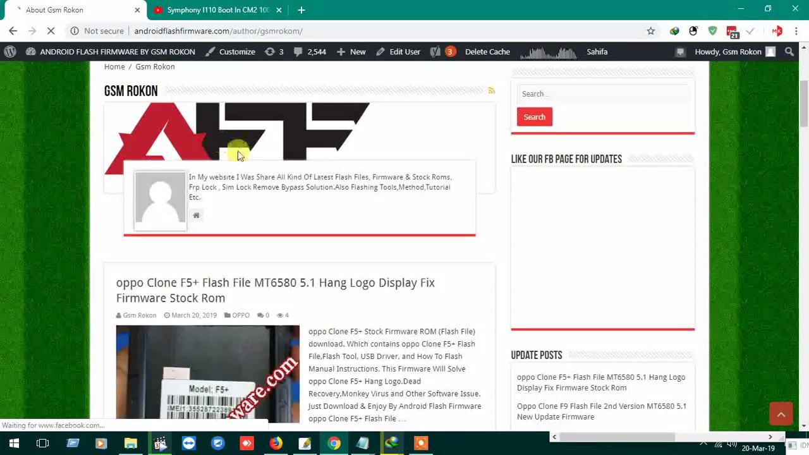Image resolution: width=809 pixels, height=455 pixels.
Task: Open the orange screen recorder taskbar icon
Action: [x=421, y=444]
